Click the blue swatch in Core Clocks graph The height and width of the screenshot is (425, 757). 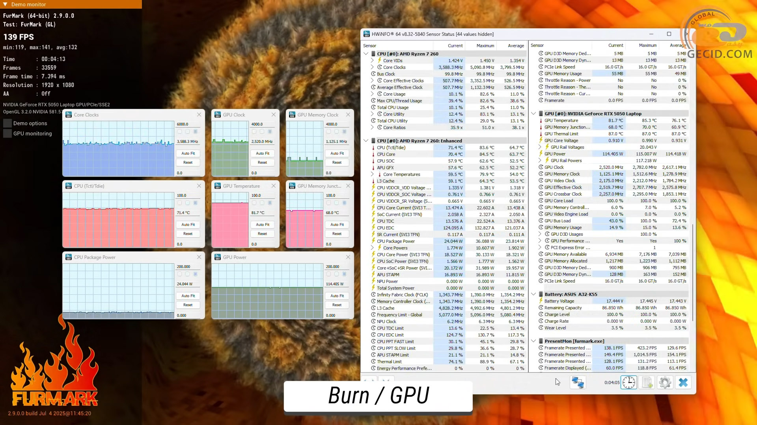coord(195,131)
